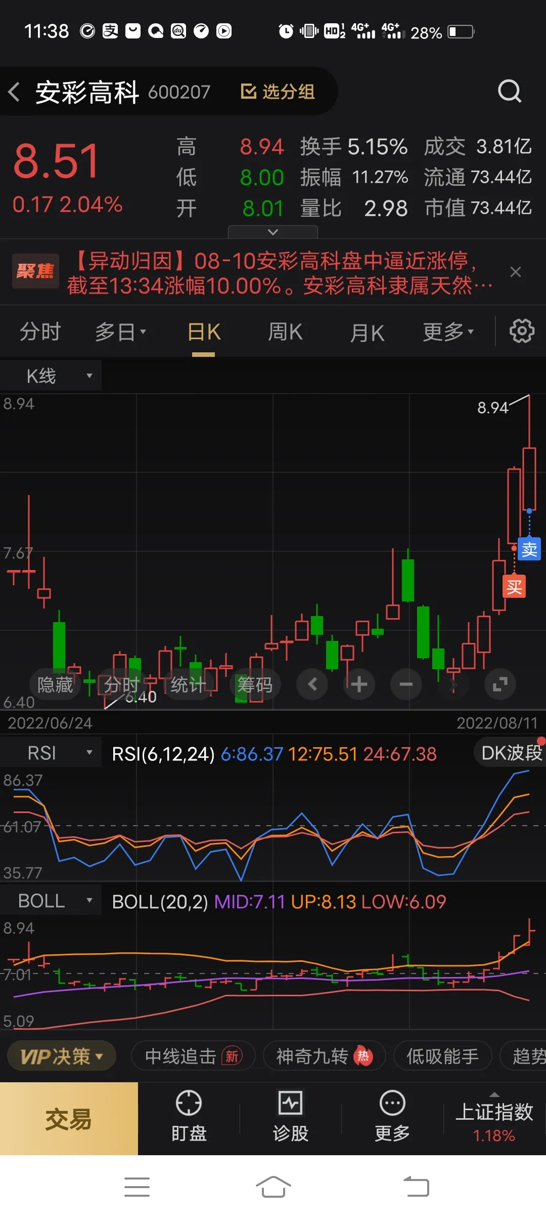Open the K线 indicator dropdown
This screenshot has width=546, height=1219.
tap(51, 376)
